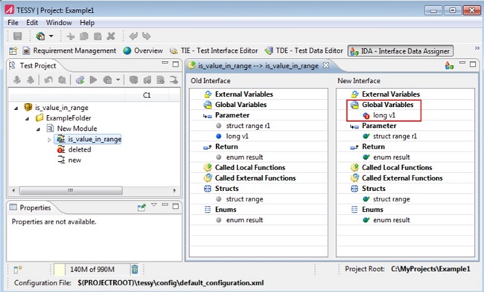This screenshot has width=484, height=292.
Task: Click the Delete X icon in the toolbar
Action: pos(111,36)
